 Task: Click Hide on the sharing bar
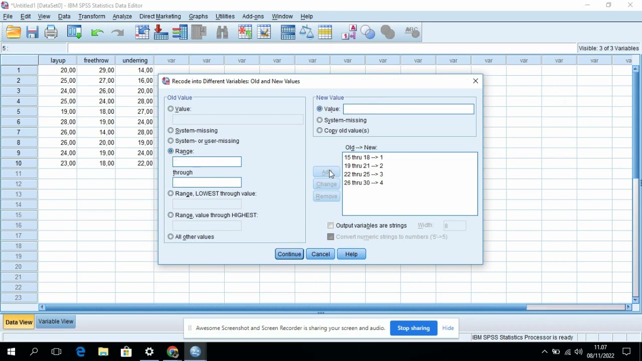448,328
